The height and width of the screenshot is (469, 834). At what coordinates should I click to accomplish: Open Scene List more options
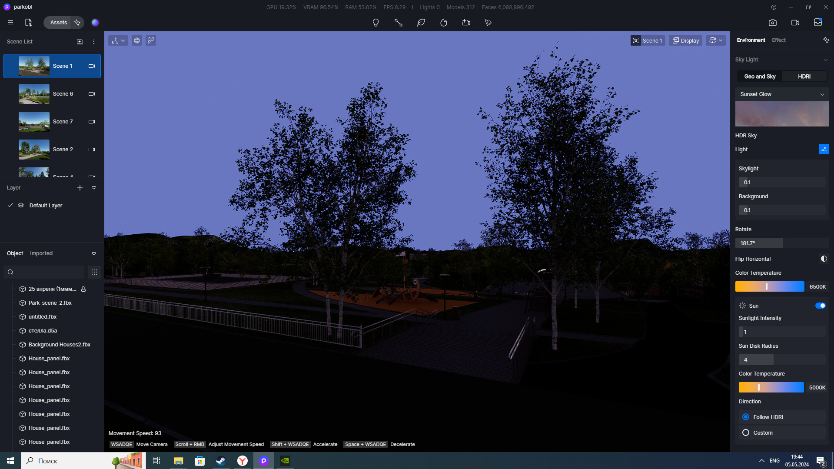pyautogui.click(x=94, y=42)
